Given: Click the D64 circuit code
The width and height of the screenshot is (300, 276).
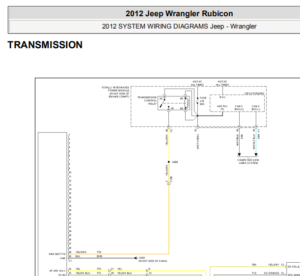Looking at the screenshot, I should click(258, 136).
